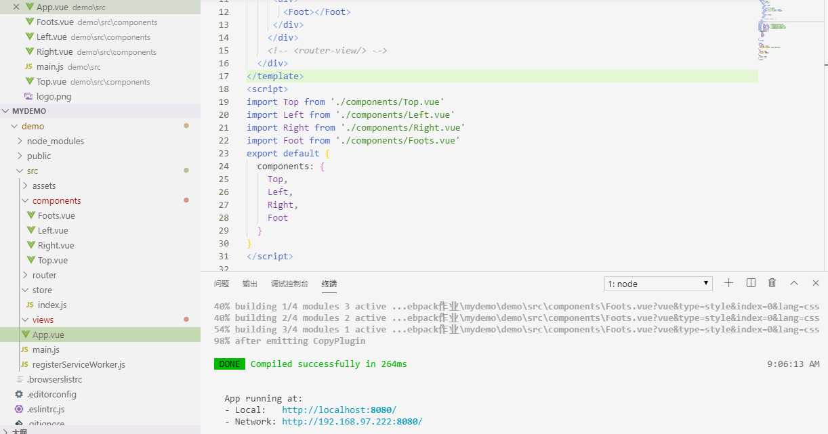The width and height of the screenshot is (828, 434).
Task: Open main.js in the src tree
Action: click(x=100, y=349)
